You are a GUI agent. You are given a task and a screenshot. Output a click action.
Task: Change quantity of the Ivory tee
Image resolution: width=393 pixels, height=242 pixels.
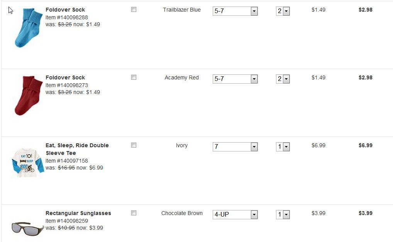283,147
